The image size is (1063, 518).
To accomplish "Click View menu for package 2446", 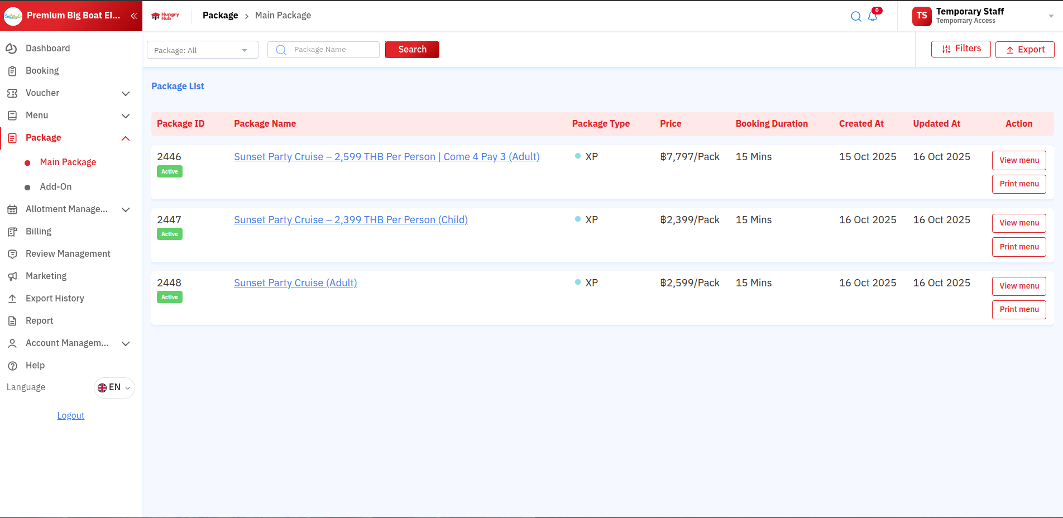I will point(1018,160).
